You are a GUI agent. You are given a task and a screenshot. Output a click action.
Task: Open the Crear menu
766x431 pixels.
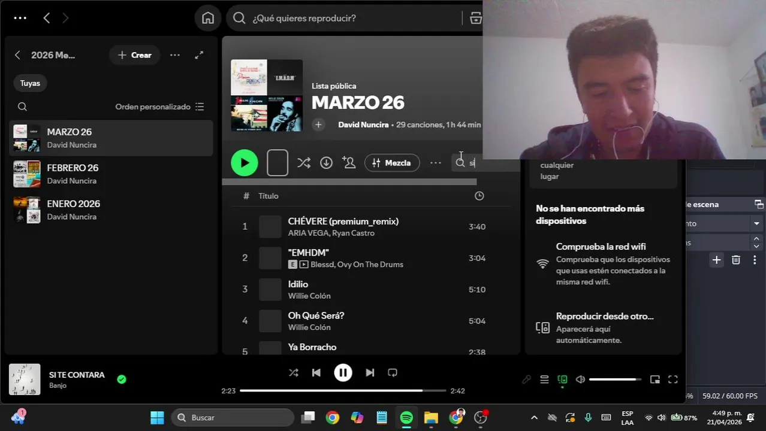click(134, 55)
